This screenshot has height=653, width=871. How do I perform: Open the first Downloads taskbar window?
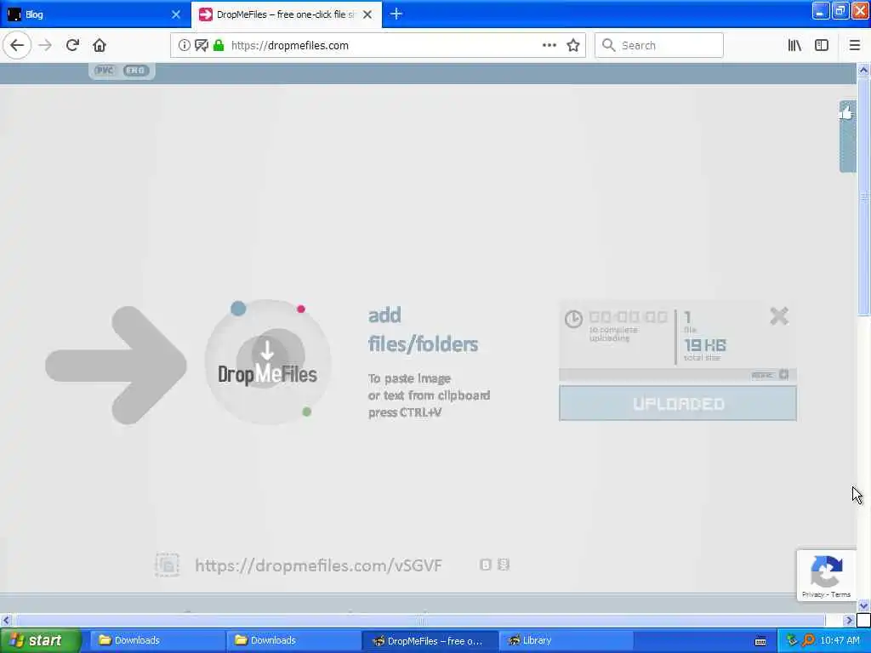point(157,640)
